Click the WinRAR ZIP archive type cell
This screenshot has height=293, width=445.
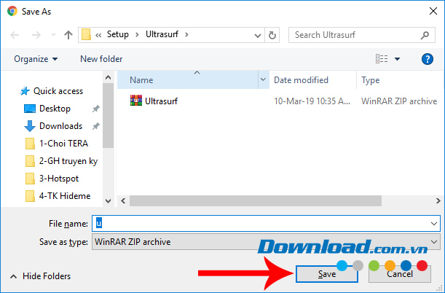[x=399, y=101]
